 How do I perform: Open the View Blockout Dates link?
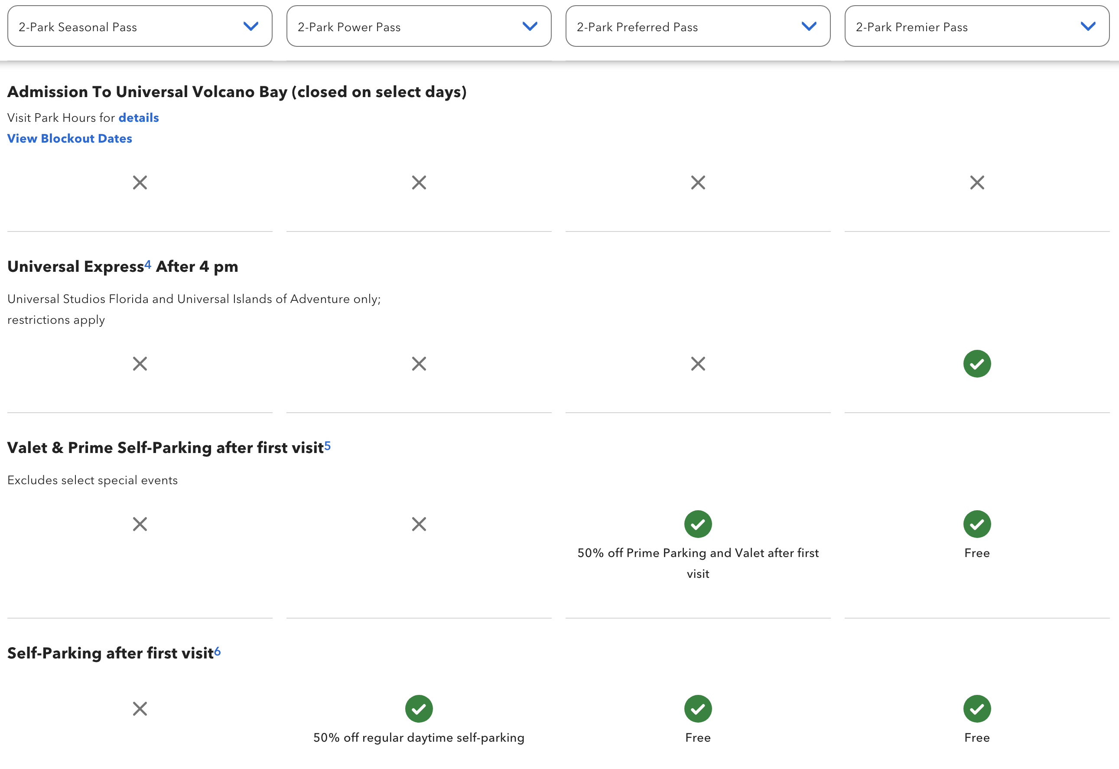70,138
